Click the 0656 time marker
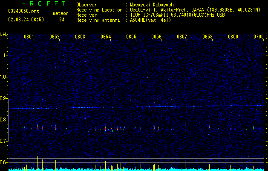Image resolution: width=268 pixels, height=171 pixels. (156, 37)
